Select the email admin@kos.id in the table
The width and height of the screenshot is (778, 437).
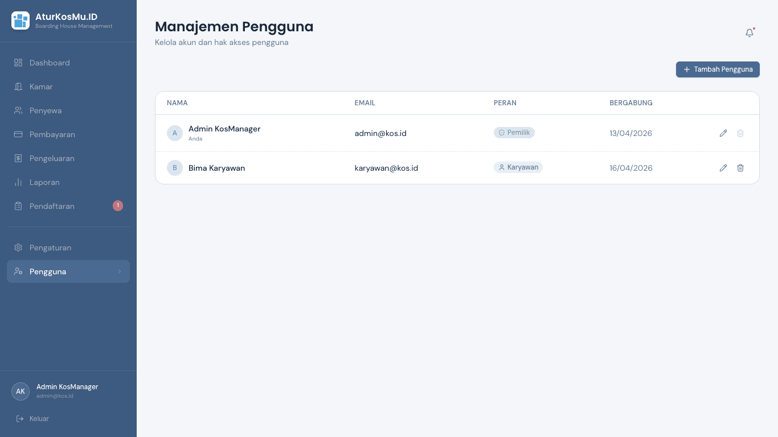pyautogui.click(x=380, y=133)
